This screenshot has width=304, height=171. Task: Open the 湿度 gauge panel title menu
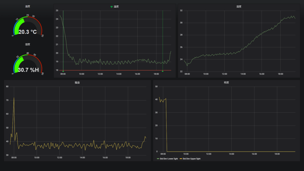pos(28,45)
